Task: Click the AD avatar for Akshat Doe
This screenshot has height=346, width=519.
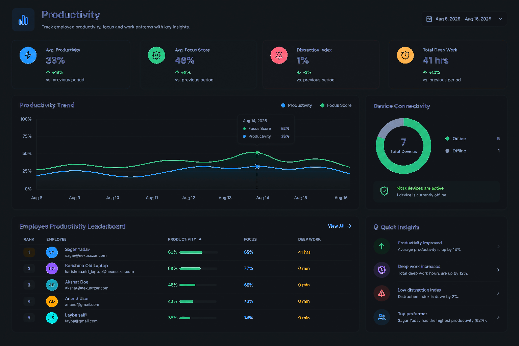Action: (x=52, y=285)
